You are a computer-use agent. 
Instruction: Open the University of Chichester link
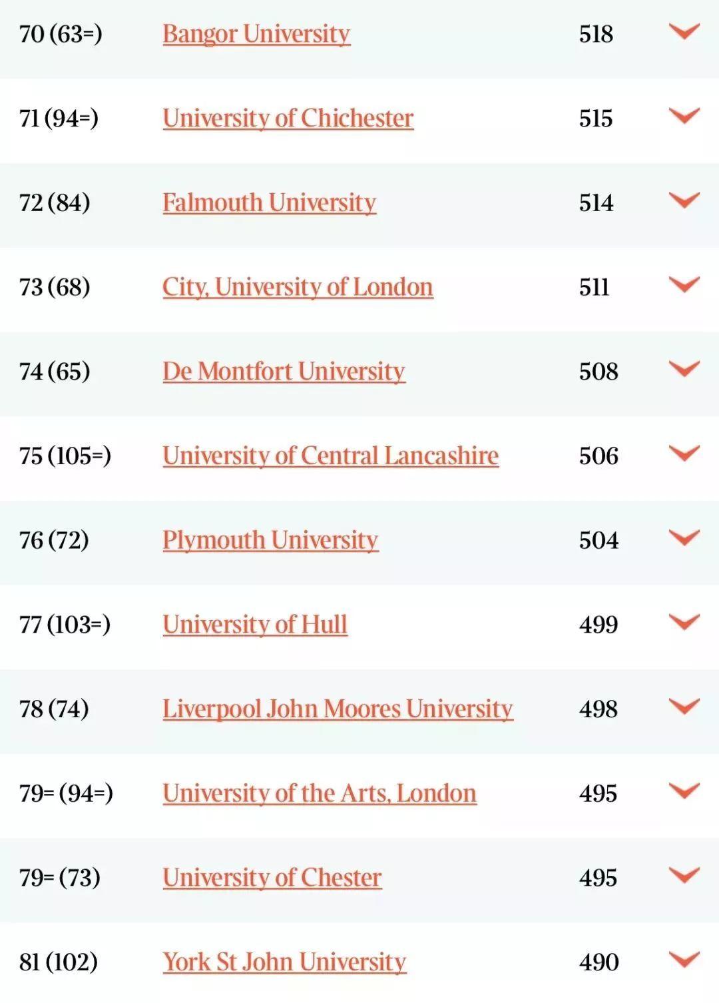click(288, 119)
